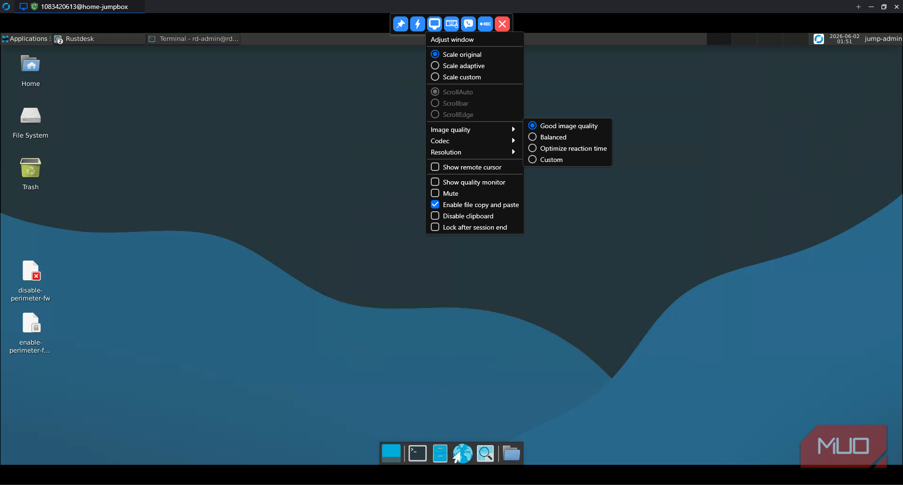Choose Optimize reaction time option
903x485 pixels.
(x=567, y=148)
